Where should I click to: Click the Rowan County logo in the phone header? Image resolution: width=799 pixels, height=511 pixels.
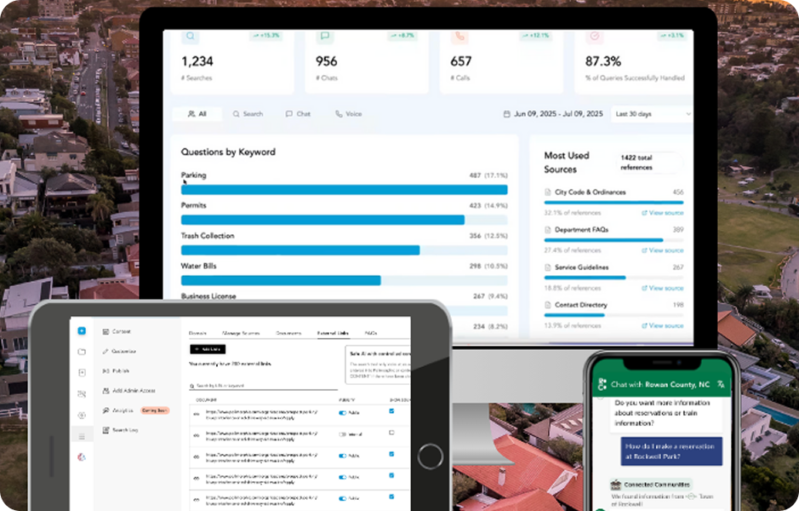[x=602, y=384]
